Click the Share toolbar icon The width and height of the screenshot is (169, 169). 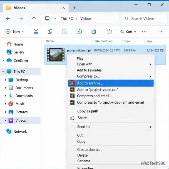[x=94, y=32]
